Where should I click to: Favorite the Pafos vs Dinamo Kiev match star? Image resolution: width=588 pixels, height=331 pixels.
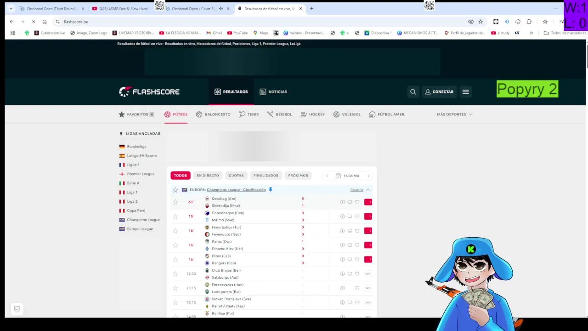[x=175, y=245]
